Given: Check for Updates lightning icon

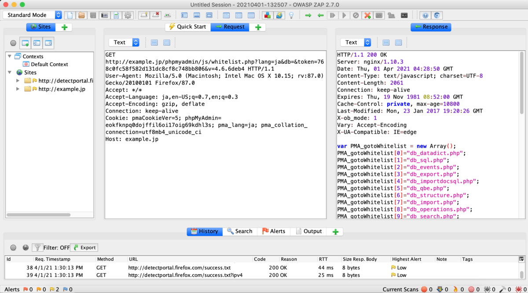Looking at the screenshot, I should 279,15.
